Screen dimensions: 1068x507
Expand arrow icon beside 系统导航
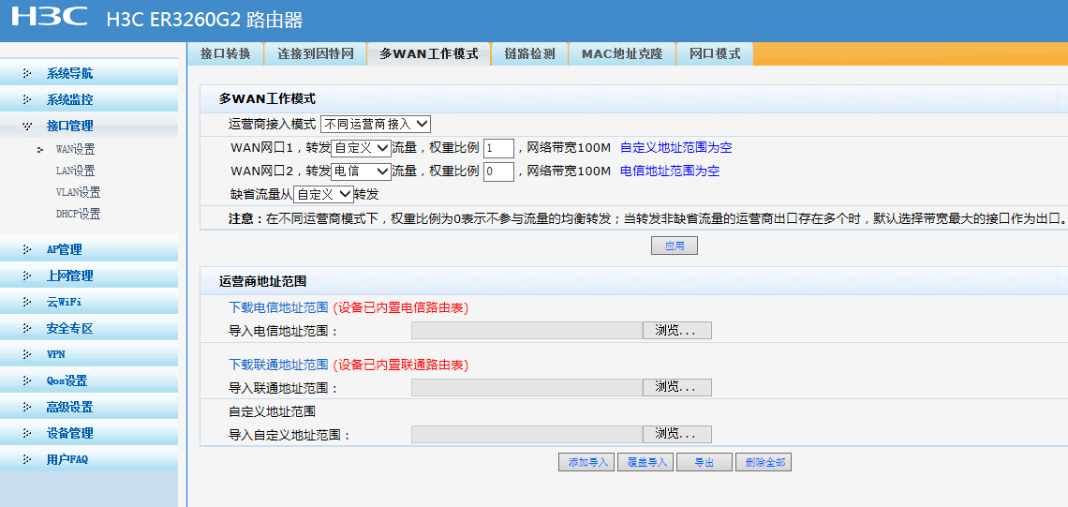[27, 74]
